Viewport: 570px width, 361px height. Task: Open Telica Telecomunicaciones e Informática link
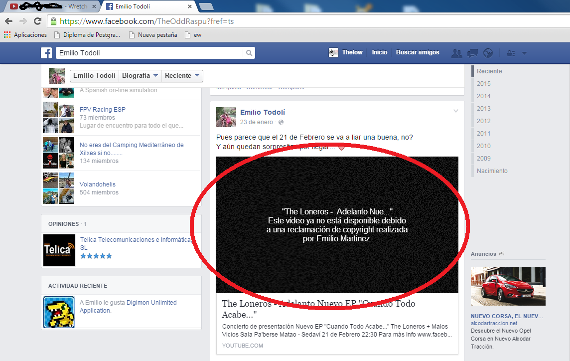point(136,243)
